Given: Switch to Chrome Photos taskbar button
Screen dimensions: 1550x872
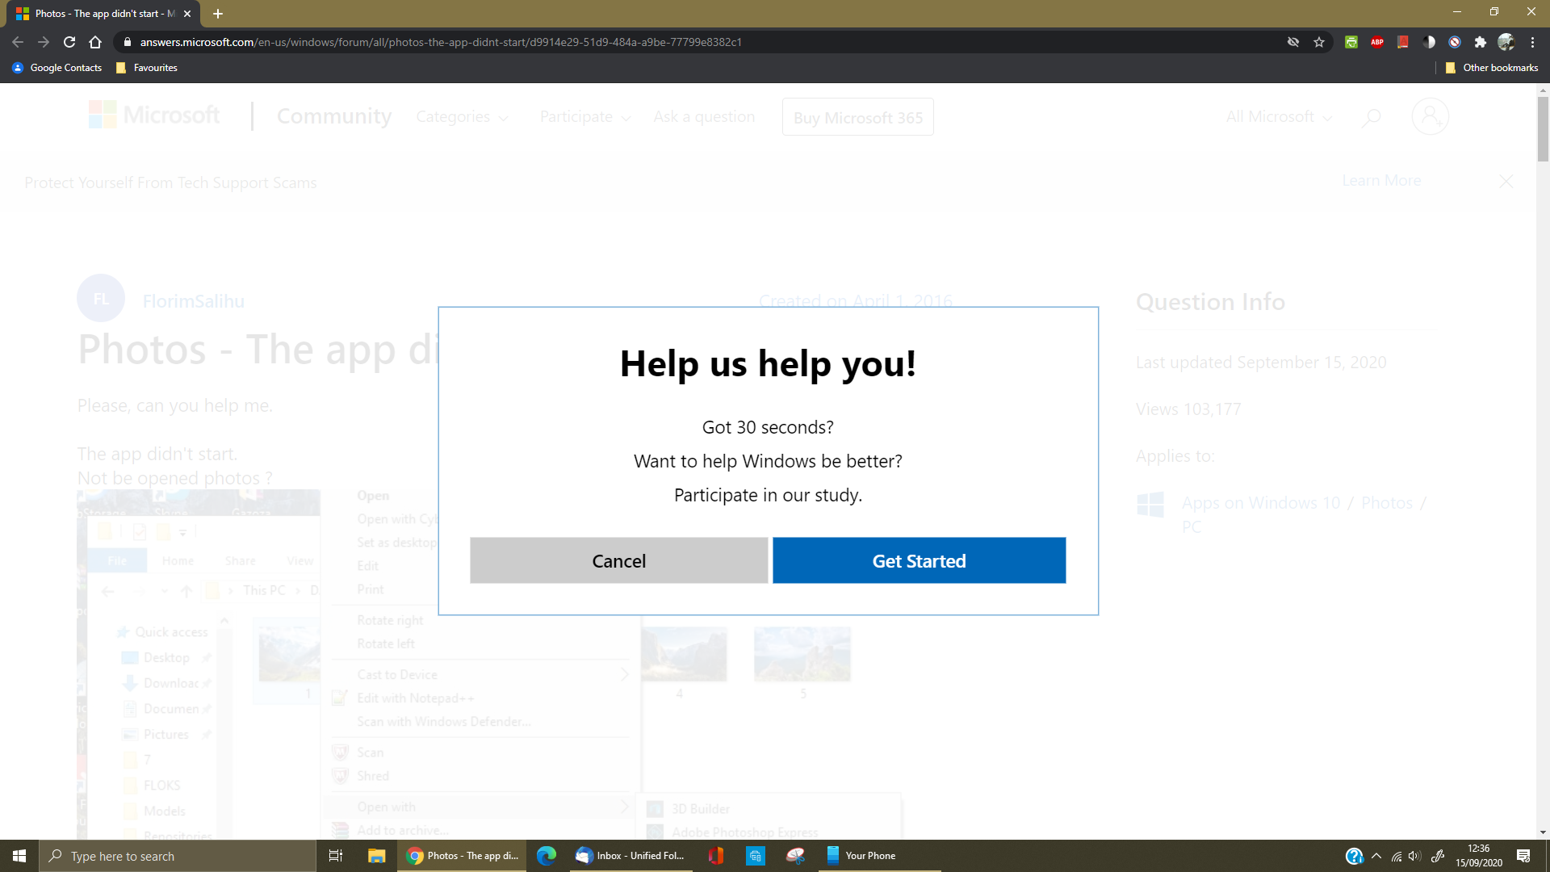Looking at the screenshot, I should (x=462, y=856).
